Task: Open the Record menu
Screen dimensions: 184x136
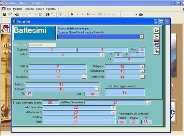Action: click(40, 9)
